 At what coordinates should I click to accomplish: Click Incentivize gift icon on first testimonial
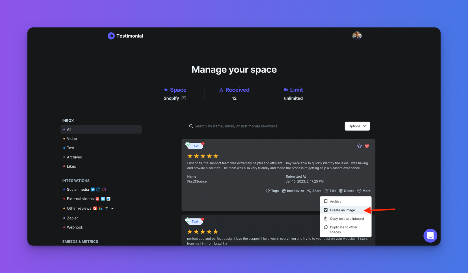284,191
